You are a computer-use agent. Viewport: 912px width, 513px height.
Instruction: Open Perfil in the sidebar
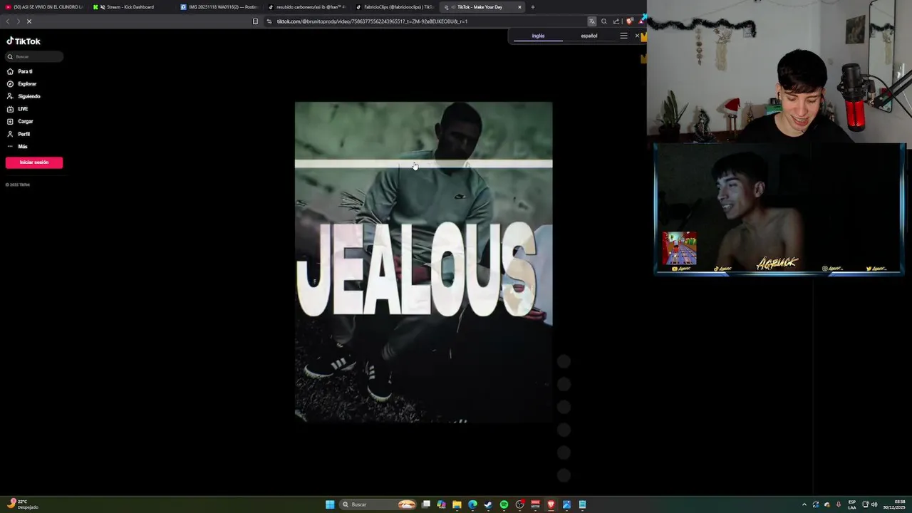pyautogui.click(x=24, y=134)
